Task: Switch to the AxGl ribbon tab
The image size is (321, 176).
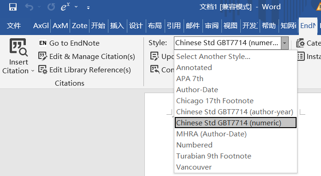Action: pos(41,26)
